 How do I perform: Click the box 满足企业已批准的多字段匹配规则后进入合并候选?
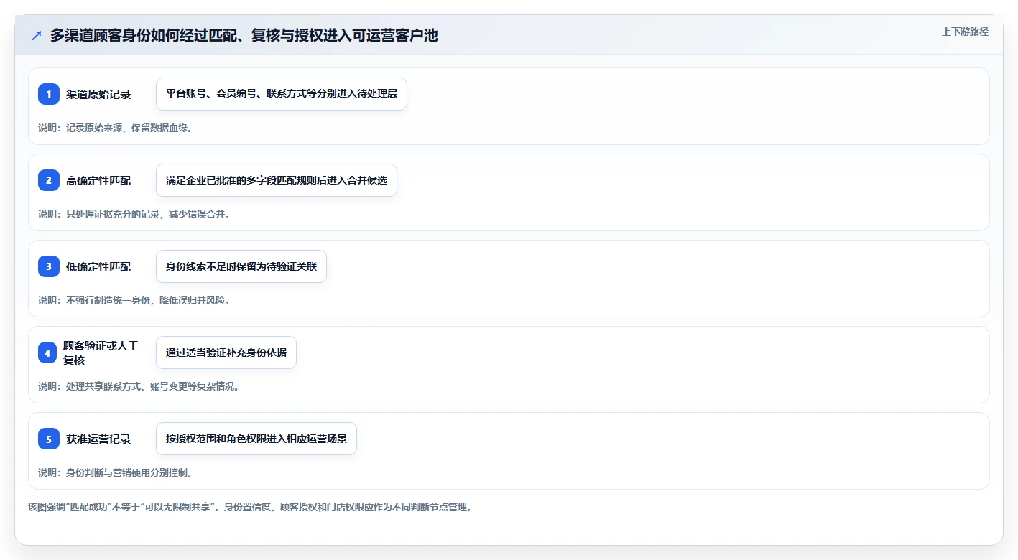(x=277, y=180)
